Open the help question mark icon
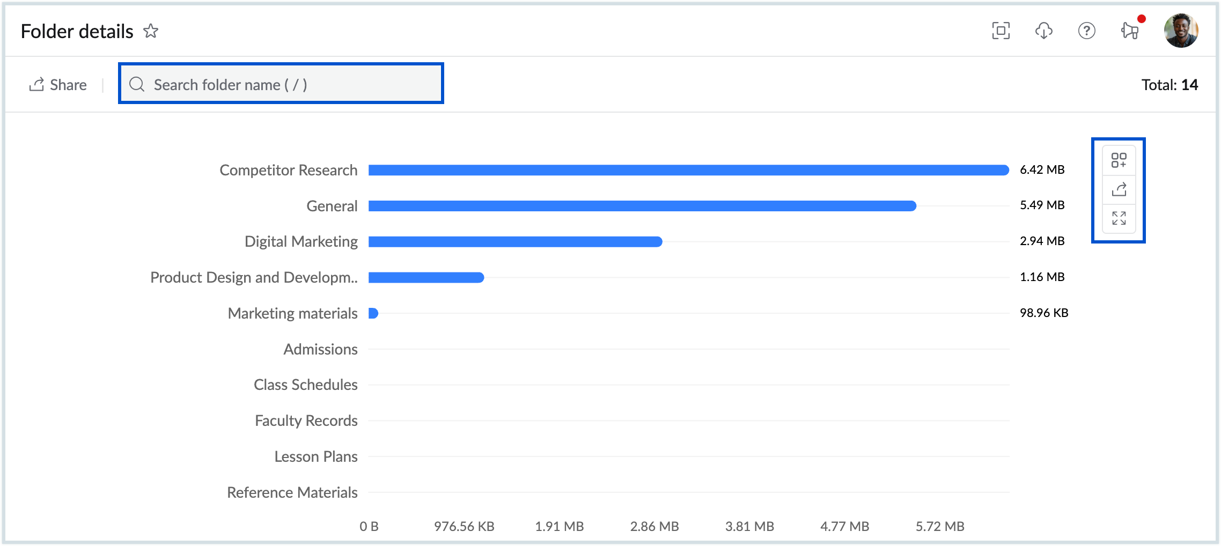The width and height of the screenshot is (1221, 546). pos(1086,31)
